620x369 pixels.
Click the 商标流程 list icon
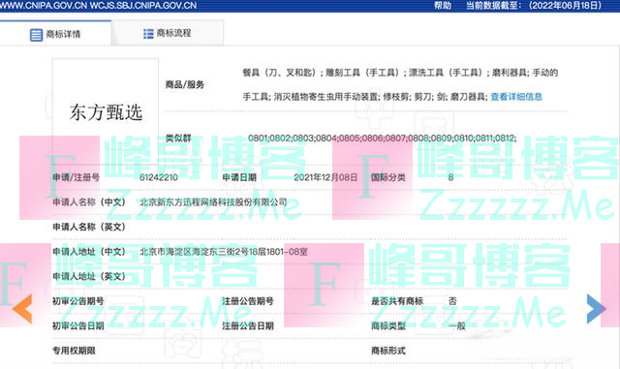click(148, 34)
